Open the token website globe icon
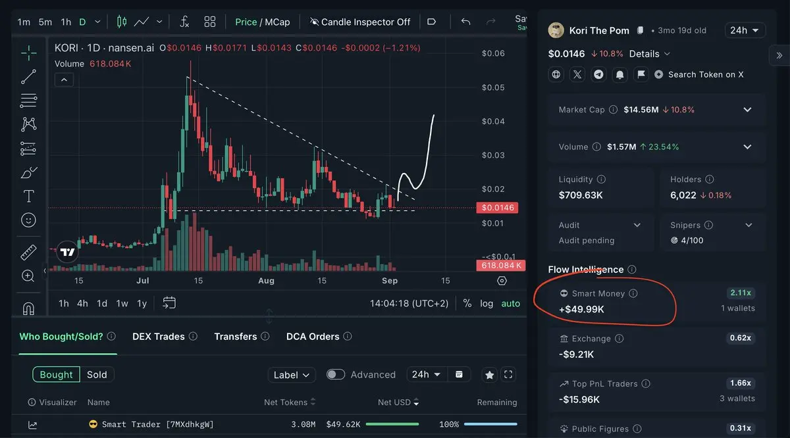 [556, 74]
